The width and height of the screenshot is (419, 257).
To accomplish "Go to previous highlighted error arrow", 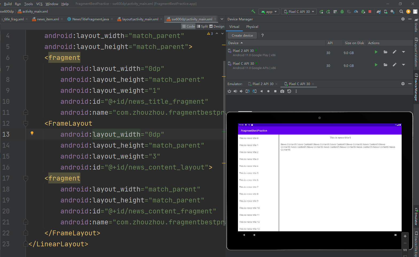I will [x=217, y=33].
